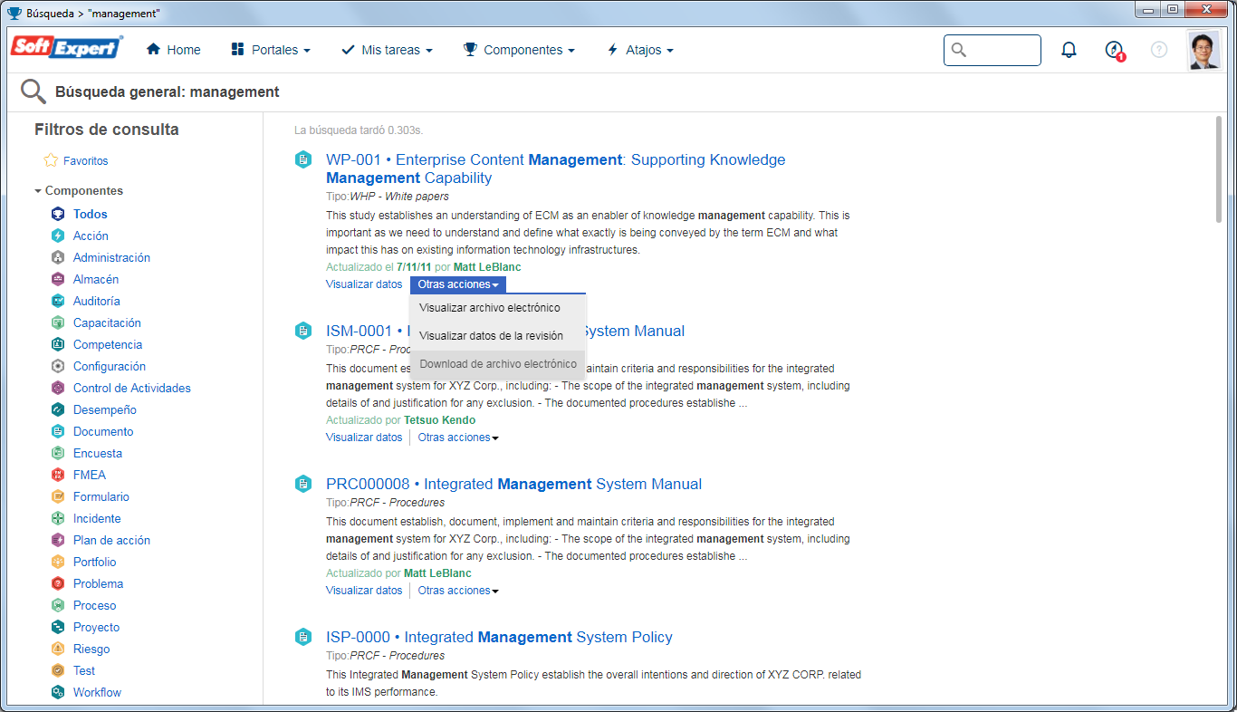Filter results by Workflow
The width and height of the screenshot is (1237, 712).
click(97, 692)
